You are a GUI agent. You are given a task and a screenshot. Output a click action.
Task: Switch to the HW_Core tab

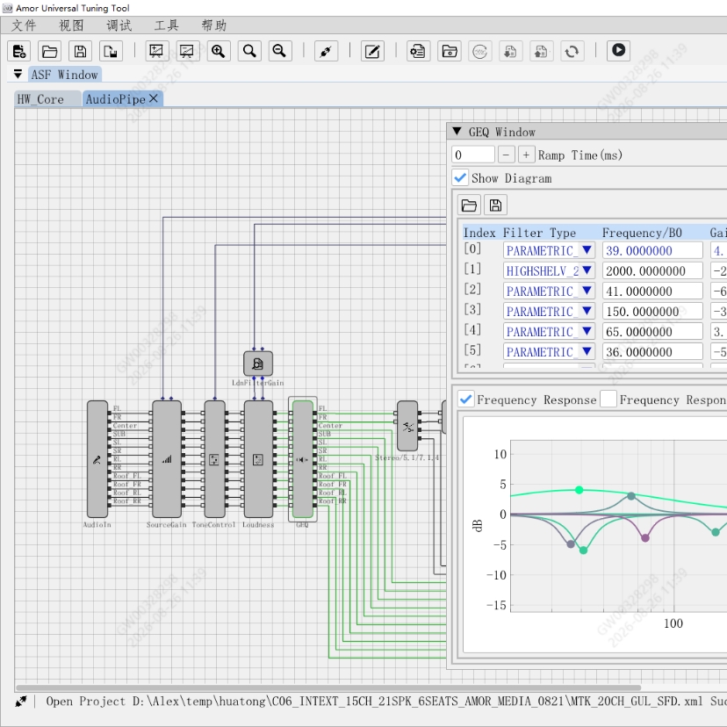(47, 99)
